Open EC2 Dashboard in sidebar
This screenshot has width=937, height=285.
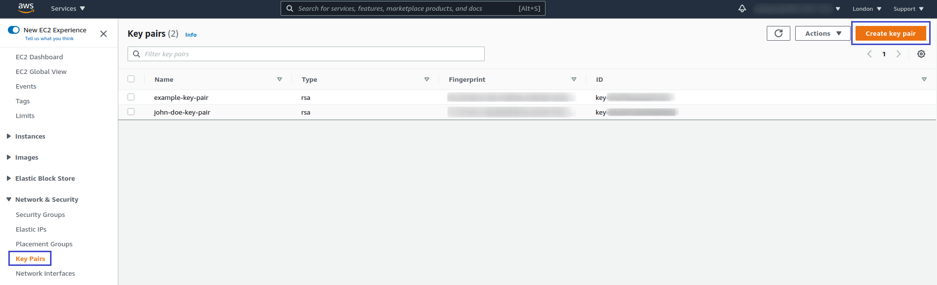39,57
